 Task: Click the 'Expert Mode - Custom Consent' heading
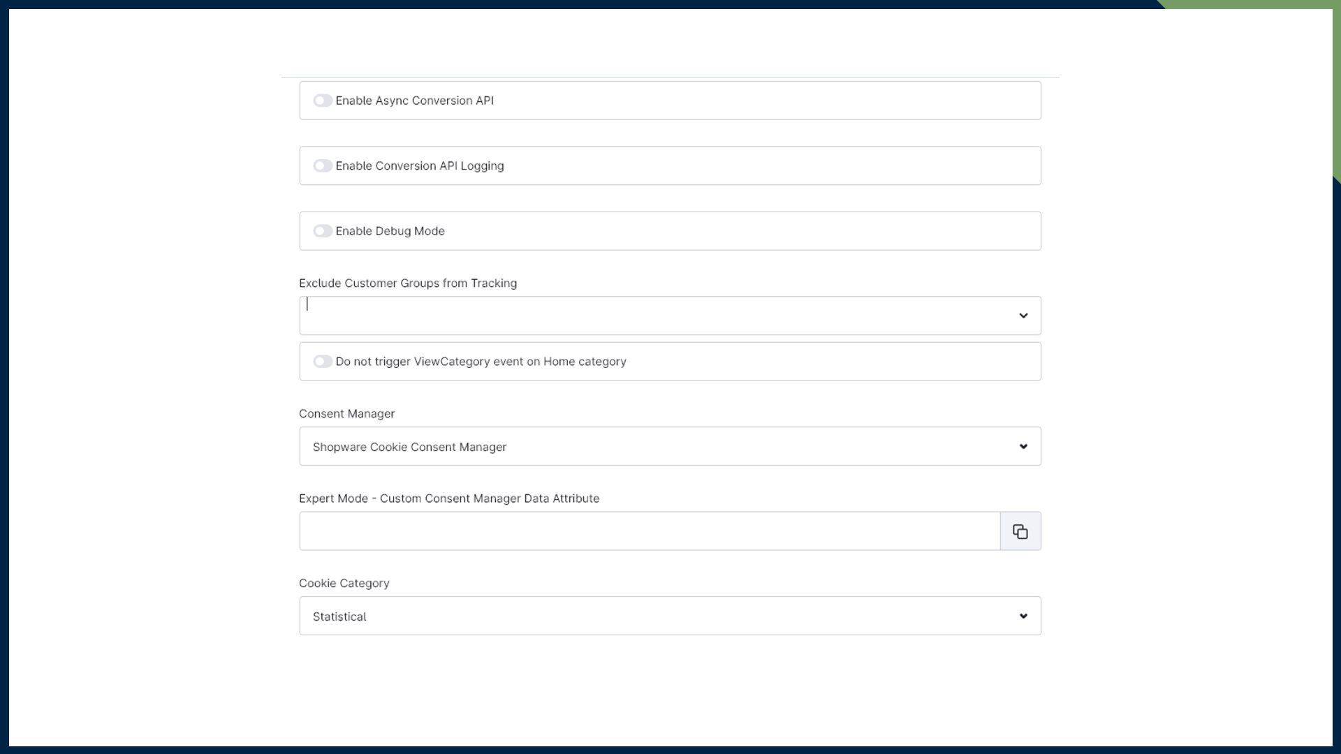449,498
